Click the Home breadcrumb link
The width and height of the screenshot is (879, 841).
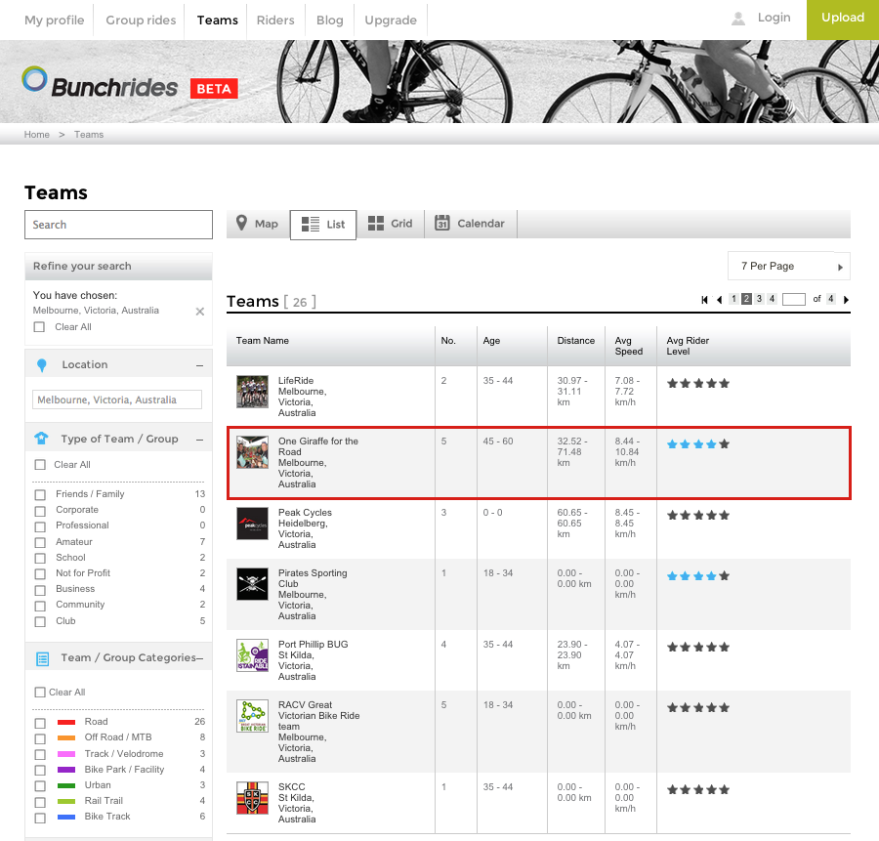[36, 135]
